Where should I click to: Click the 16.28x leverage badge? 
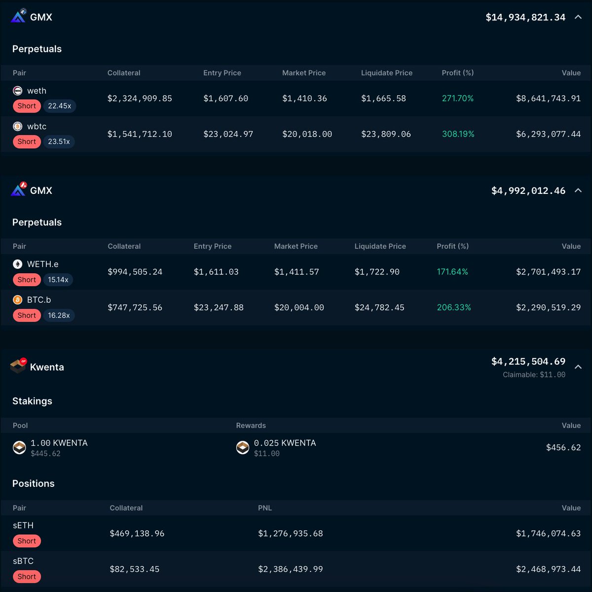click(x=59, y=315)
